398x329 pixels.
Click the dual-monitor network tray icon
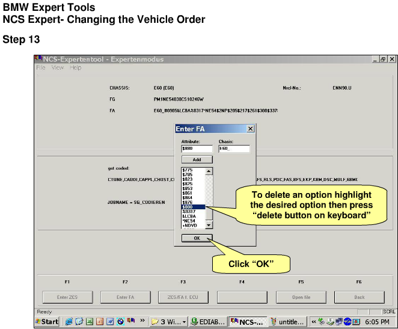point(339,322)
